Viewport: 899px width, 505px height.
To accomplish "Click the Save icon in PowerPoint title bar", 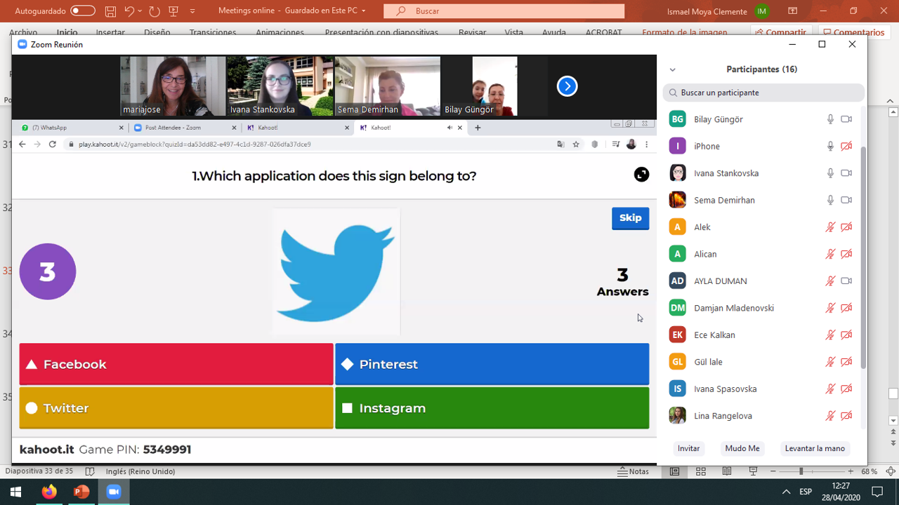I will pyautogui.click(x=110, y=11).
